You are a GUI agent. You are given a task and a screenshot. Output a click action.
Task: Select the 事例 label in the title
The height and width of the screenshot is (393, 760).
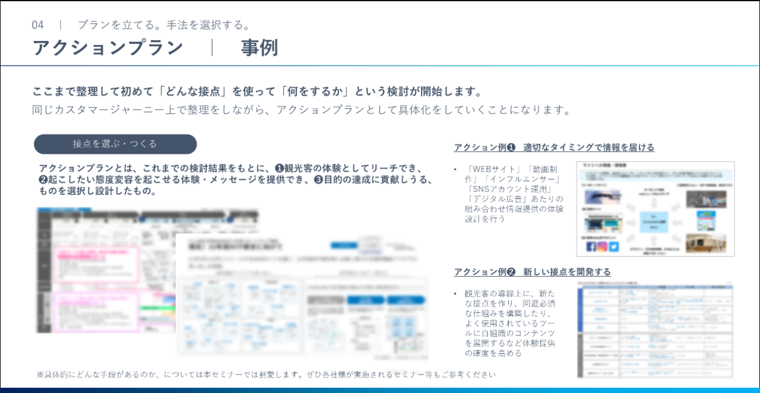coord(259,48)
